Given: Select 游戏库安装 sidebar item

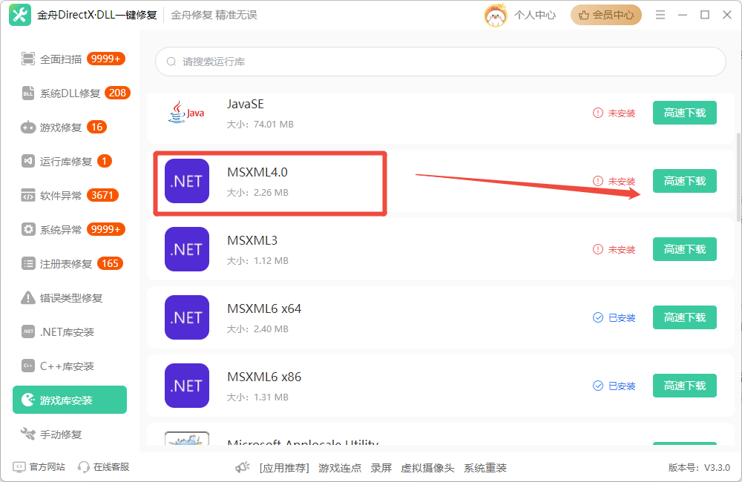Looking at the screenshot, I should point(70,400).
